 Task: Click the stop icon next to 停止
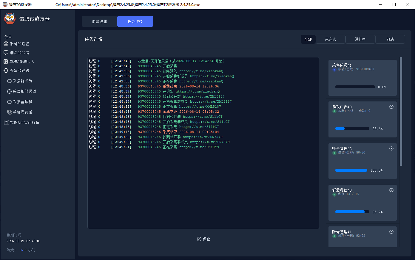pyautogui.click(x=199, y=239)
